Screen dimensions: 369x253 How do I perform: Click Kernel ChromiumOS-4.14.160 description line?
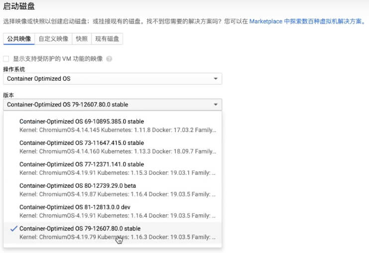coord(118,151)
